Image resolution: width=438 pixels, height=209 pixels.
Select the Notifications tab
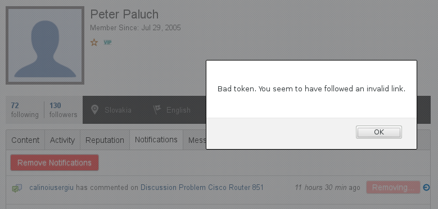coord(156,140)
